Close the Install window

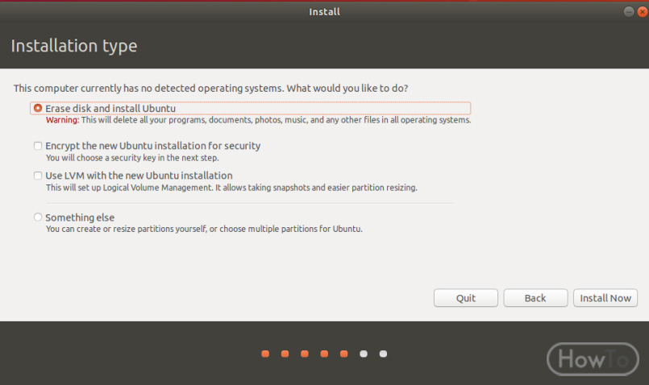coord(643,11)
